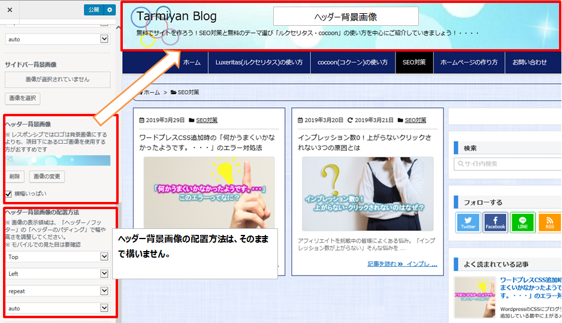The image size is (562, 323).
Task: Open the SEO対策 navigation menu item
Action: point(414,62)
